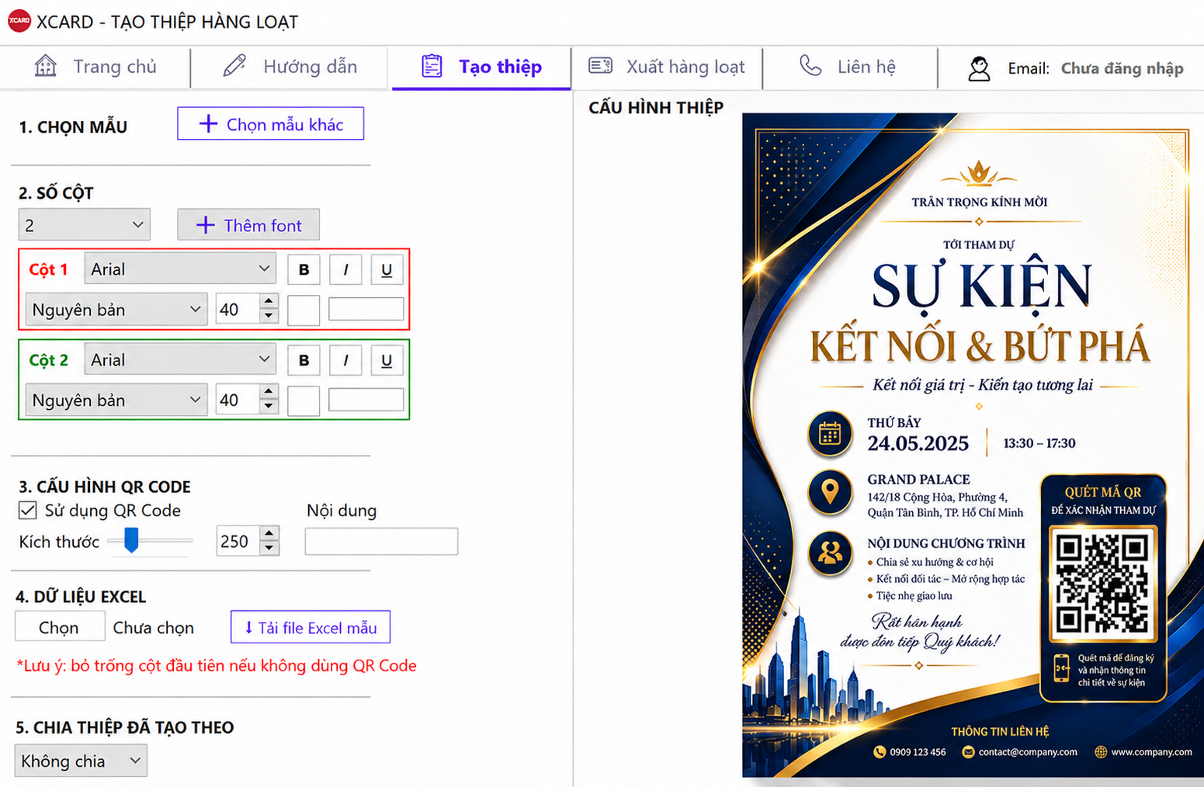Toggle bold for Cột 2

pyautogui.click(x=304, y=360)
